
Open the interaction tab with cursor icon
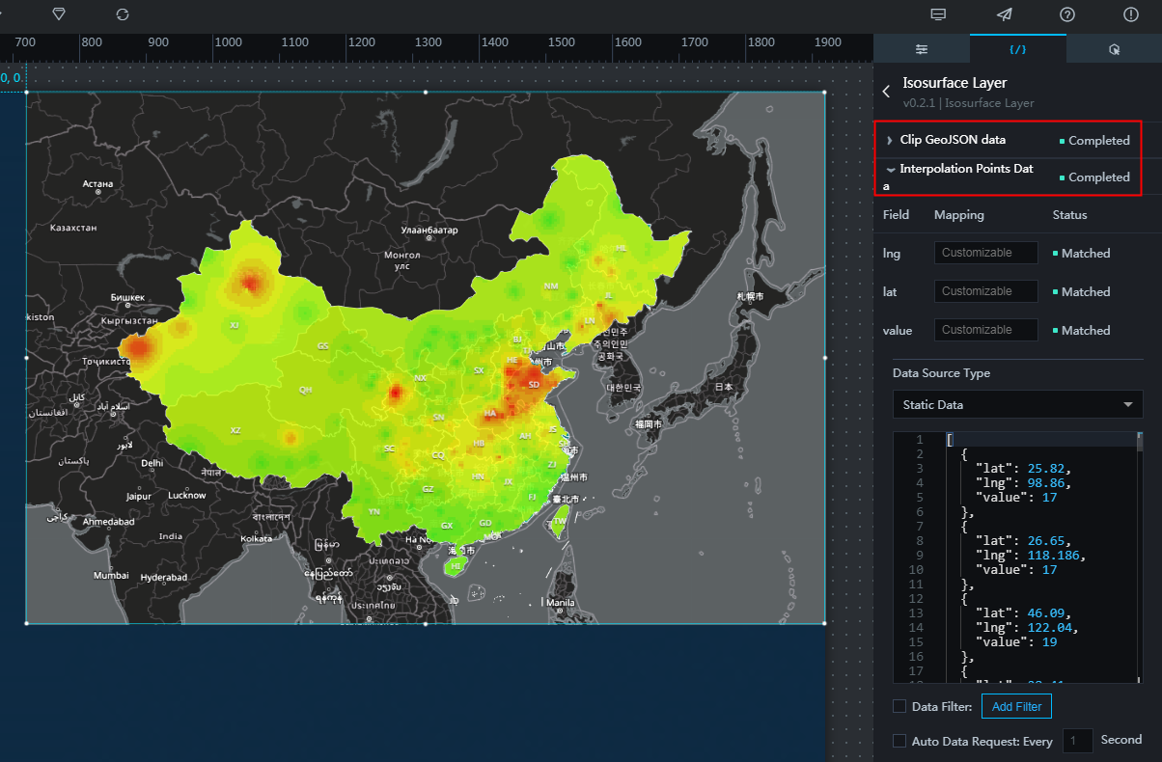point(1114,49)
